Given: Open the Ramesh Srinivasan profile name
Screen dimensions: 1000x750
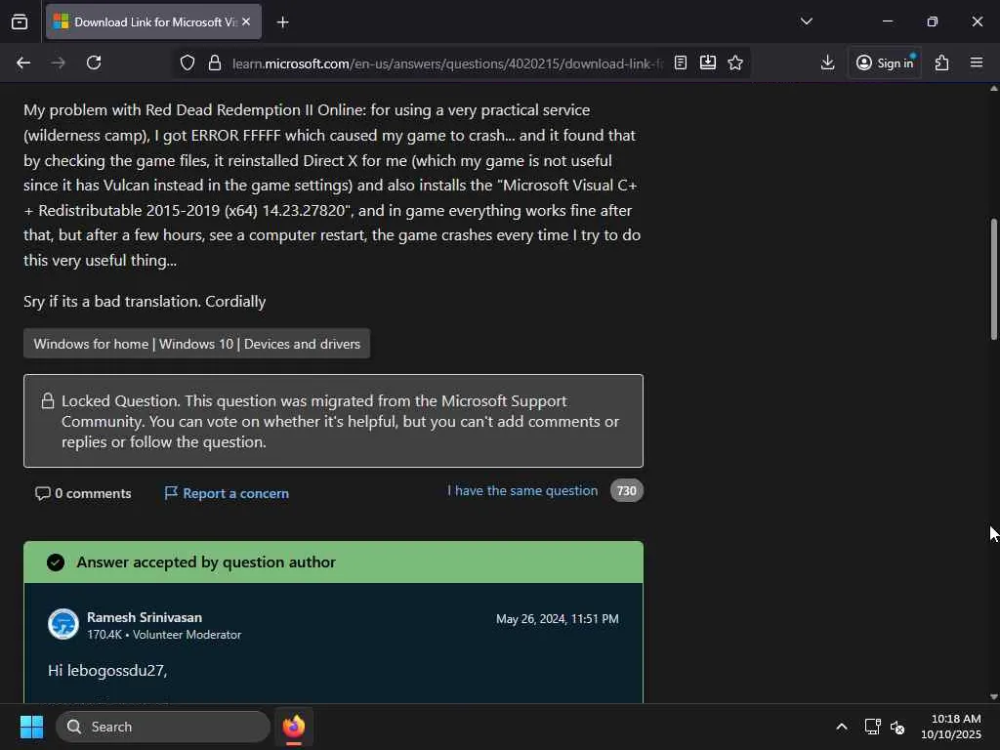Looking at the screenshot, I should click(145, 617).
